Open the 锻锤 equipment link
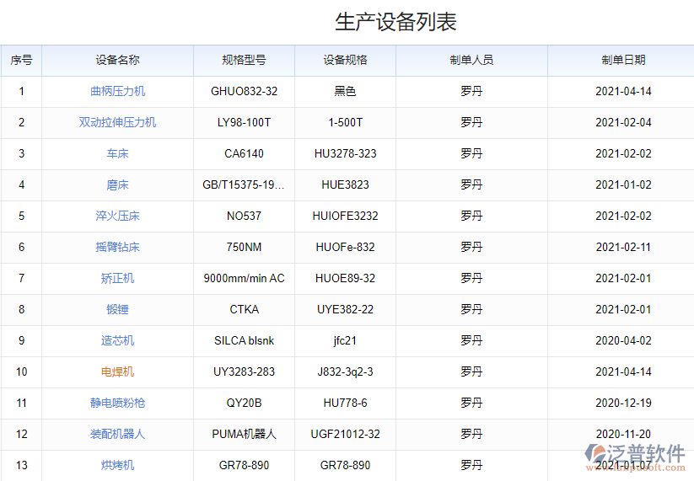The height and width of the screenshot is (481, 694). pyautogui.click(x=117, y=309)
